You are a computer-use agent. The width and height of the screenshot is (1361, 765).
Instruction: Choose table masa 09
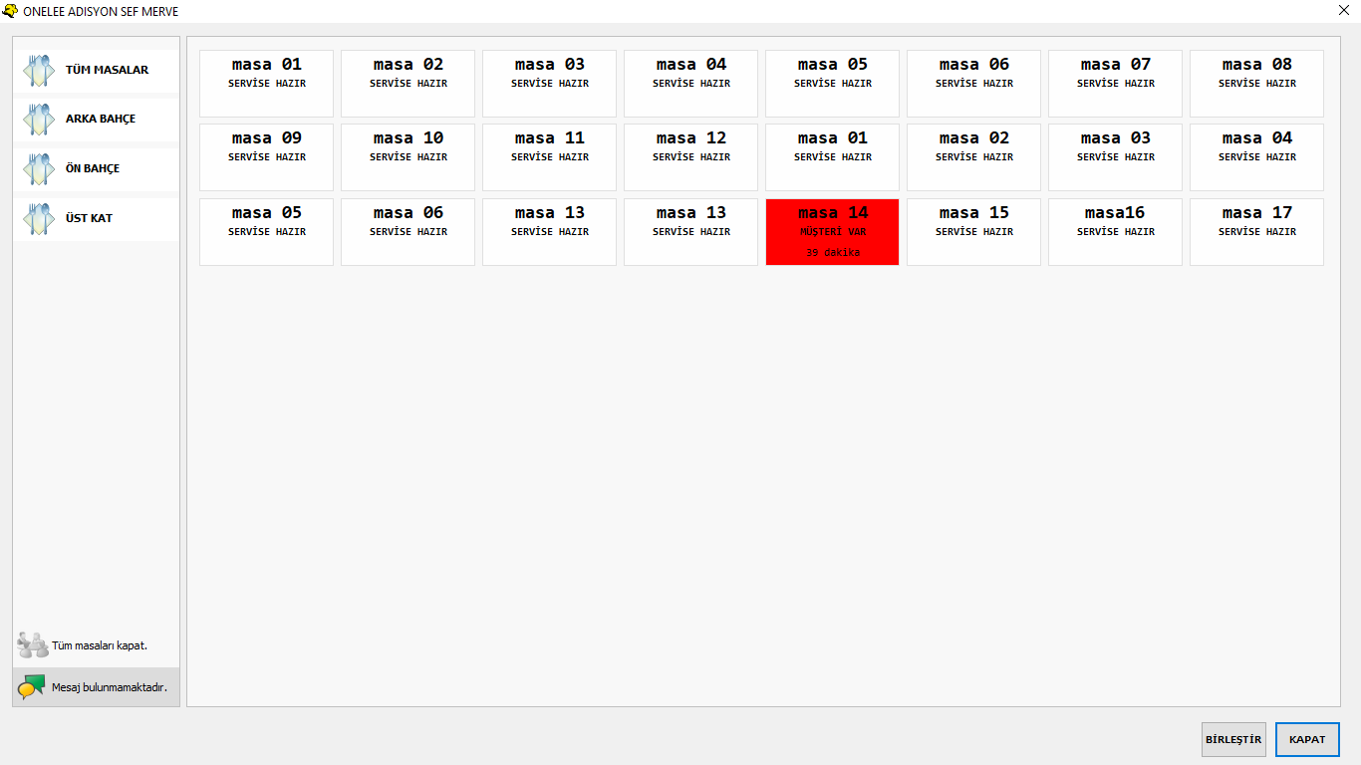266,157
